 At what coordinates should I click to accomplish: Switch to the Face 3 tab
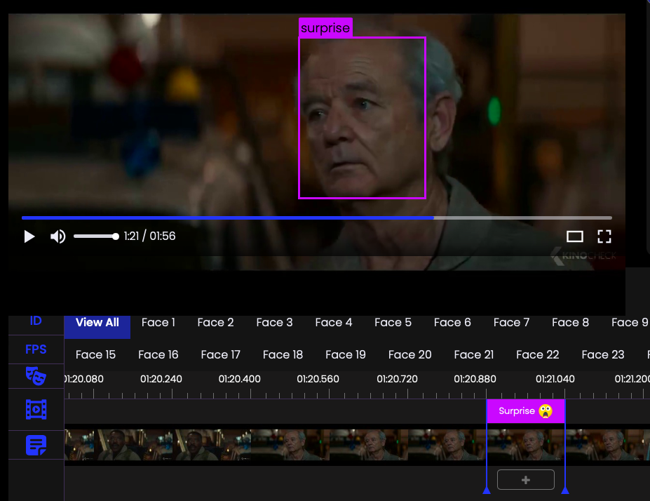pos(274,323)
